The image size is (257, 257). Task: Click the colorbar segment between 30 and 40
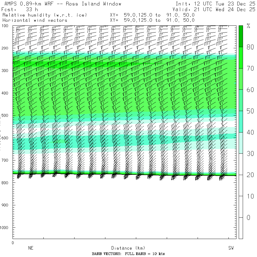tap(241, 143)
